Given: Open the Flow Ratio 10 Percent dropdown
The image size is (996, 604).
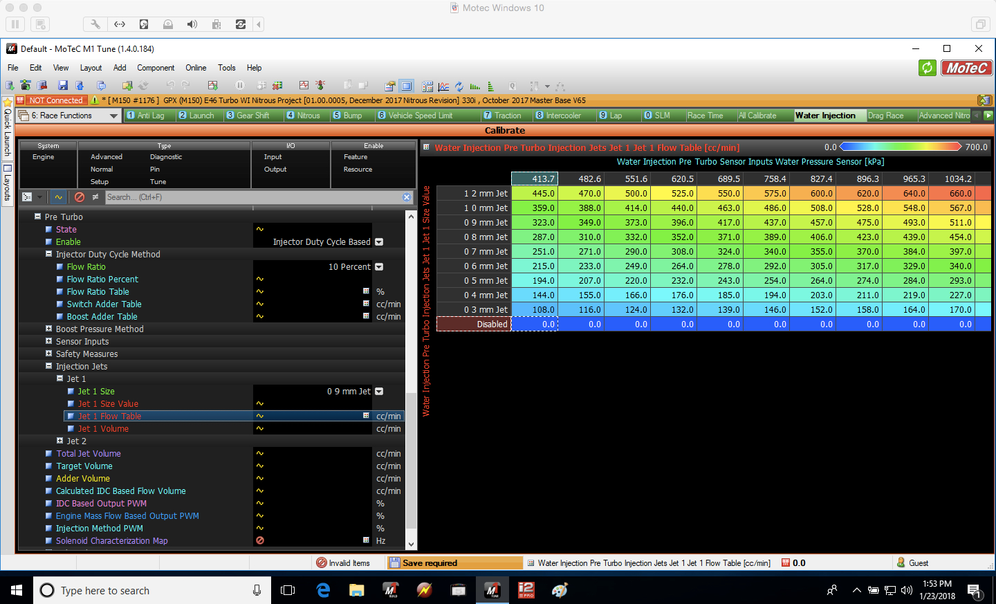Looking at the screenshot, I should click(x=379, y=267).
